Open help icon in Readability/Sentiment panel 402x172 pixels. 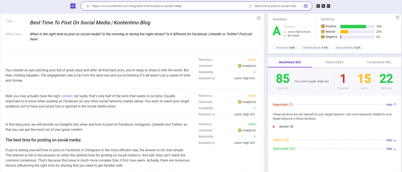397,18
